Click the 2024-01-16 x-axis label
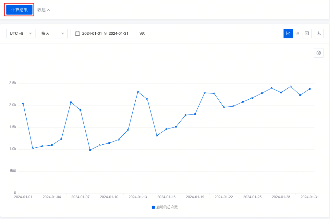Image resolution: width=330 pixels, height=219 pixels. click(167, 197)
